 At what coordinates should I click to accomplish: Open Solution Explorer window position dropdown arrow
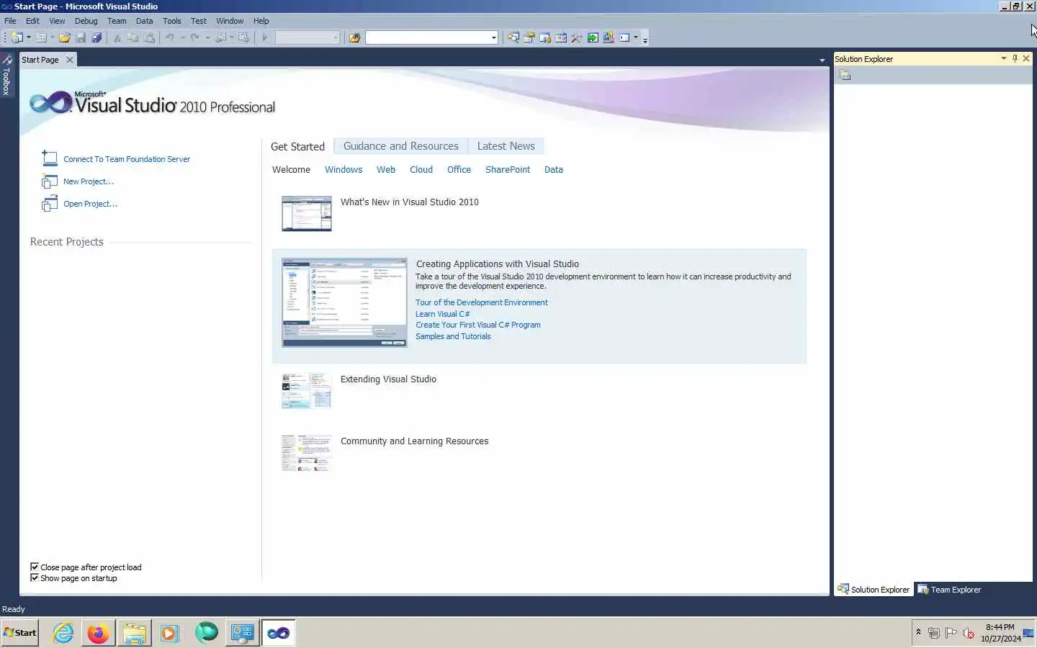[1004, 58]
